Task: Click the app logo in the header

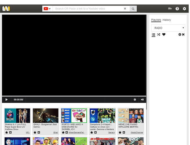Action: (x=6, y=9)
